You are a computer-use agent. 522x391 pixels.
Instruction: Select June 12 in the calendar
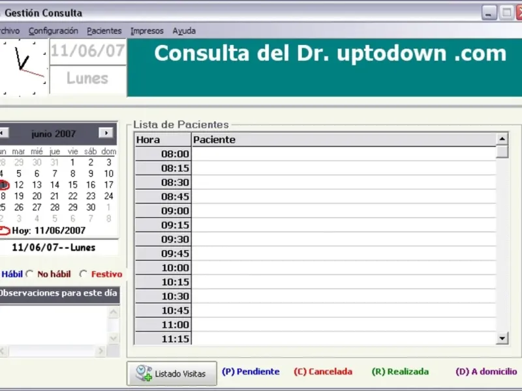[19, 185]
